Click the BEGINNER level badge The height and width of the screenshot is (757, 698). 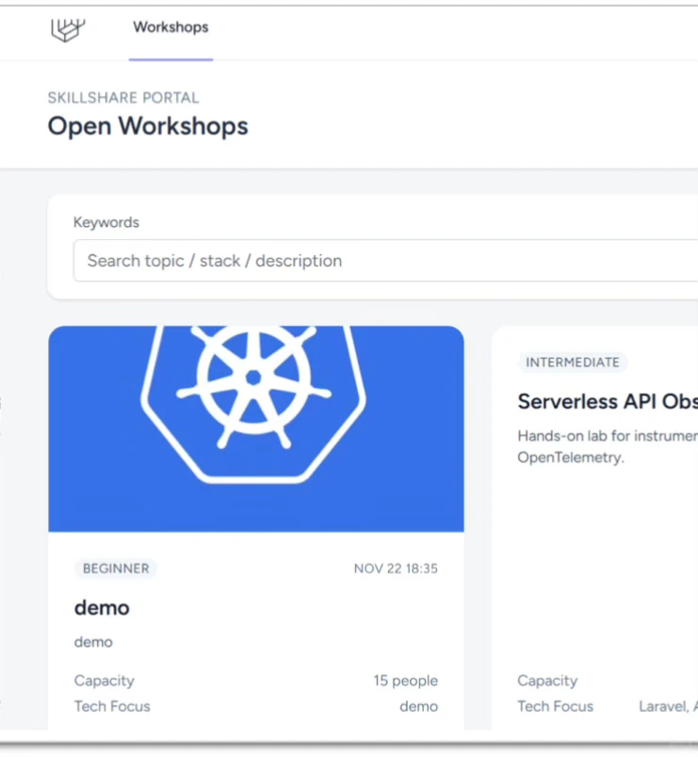116,569
